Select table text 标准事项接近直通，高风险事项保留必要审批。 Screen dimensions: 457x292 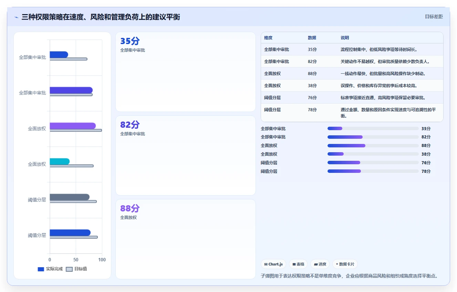tap(383, 98)
